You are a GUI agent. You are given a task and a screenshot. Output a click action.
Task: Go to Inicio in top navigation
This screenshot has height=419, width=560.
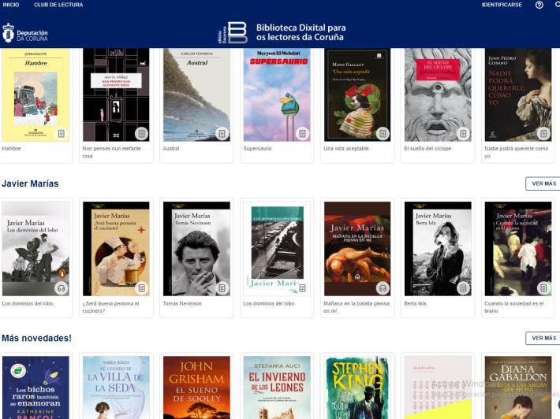pyautogui.click(x=11, y=5)
